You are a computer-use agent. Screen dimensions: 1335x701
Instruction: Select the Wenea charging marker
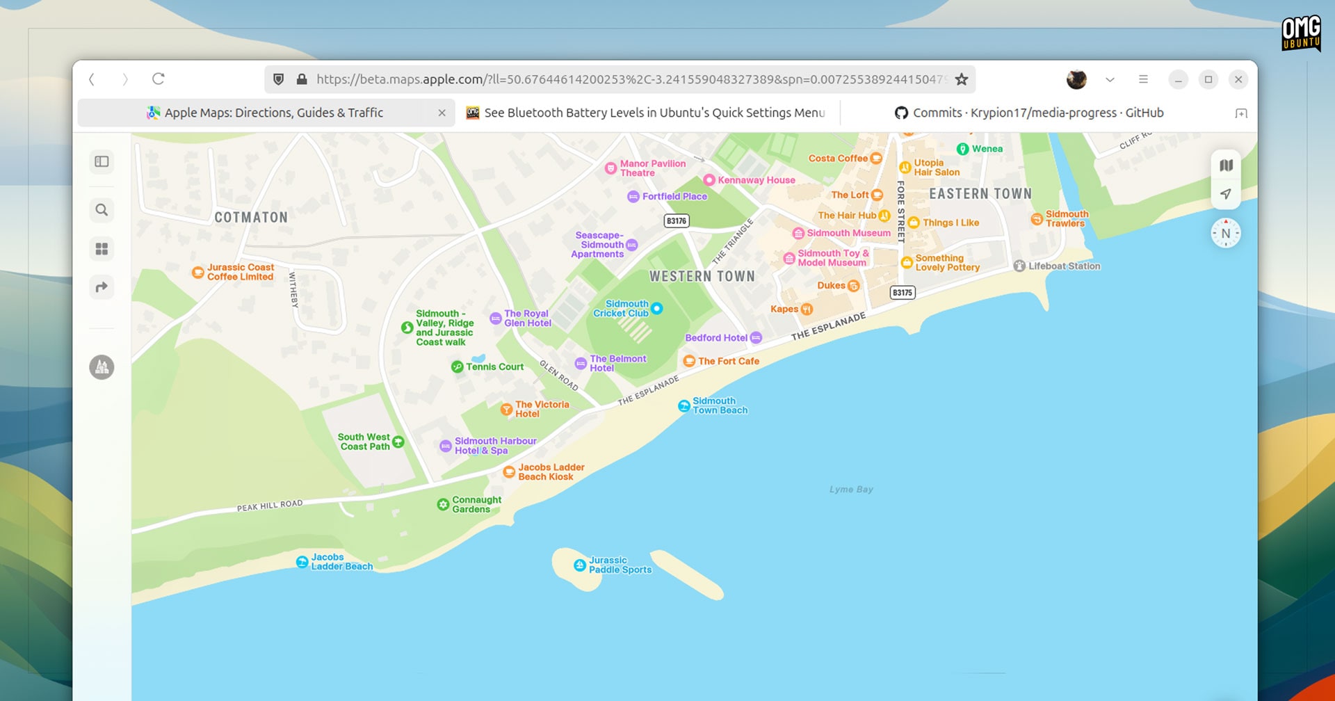(x=963, y=149)
